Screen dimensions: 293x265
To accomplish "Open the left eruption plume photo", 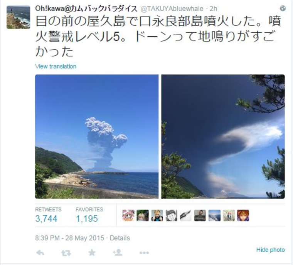I will click(x=97, y=137).
